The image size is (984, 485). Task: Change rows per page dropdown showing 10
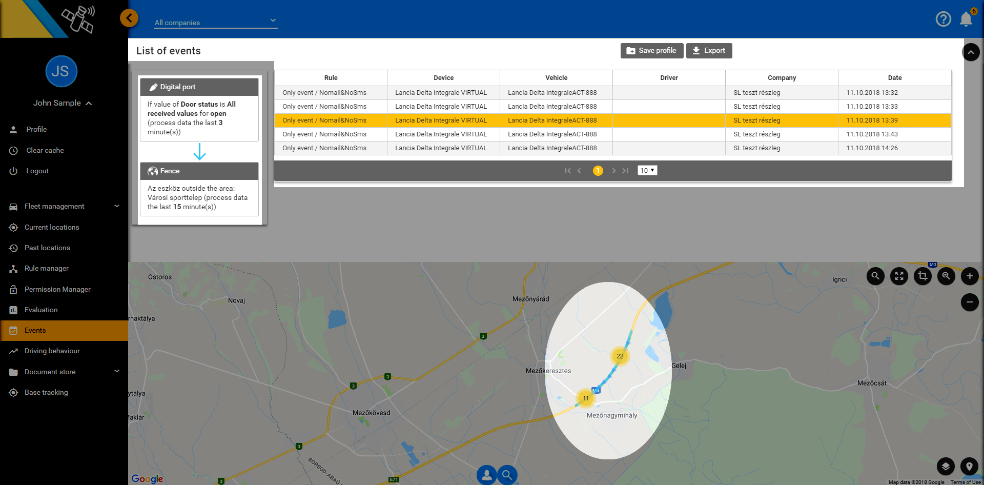click(647, 170)
